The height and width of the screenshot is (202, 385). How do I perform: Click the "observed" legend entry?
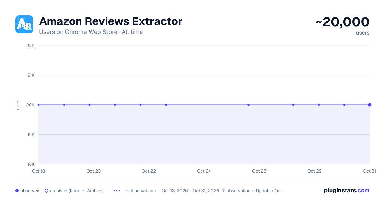coord(27,191)
